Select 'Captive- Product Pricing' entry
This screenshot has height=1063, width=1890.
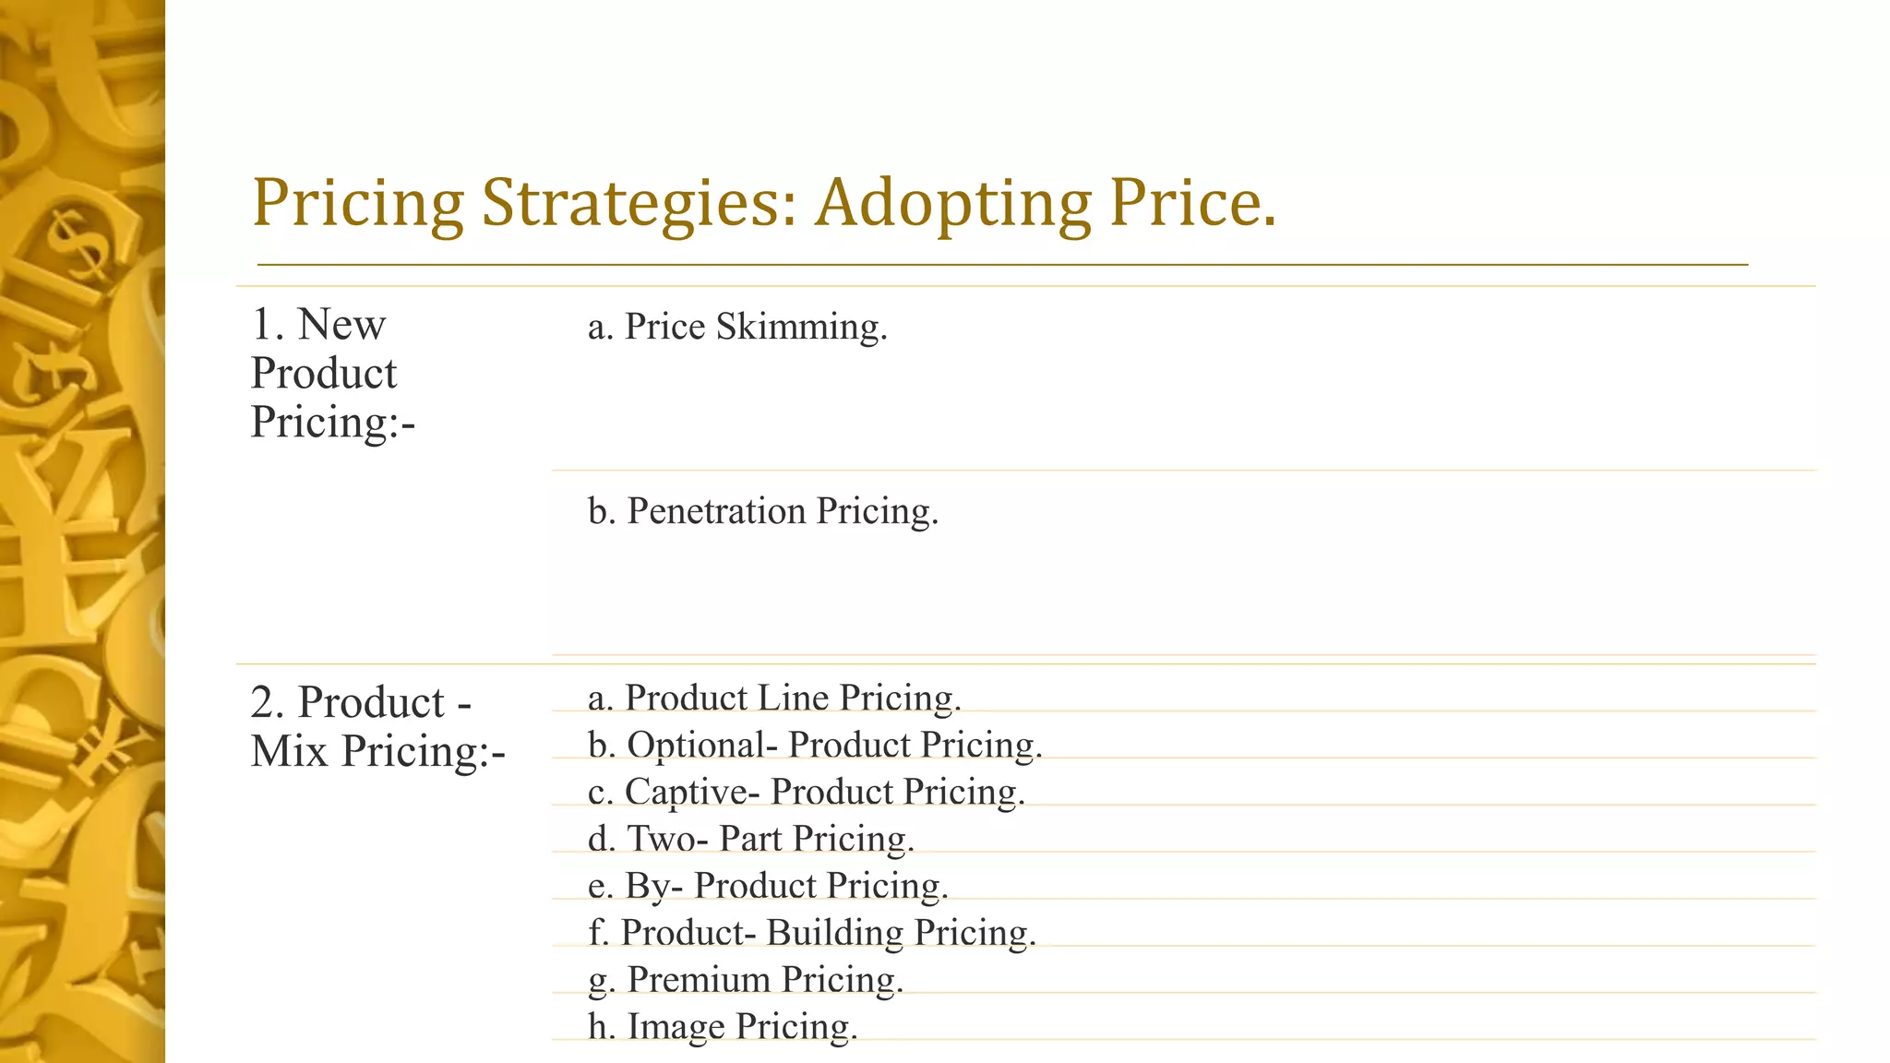point(807,792)
